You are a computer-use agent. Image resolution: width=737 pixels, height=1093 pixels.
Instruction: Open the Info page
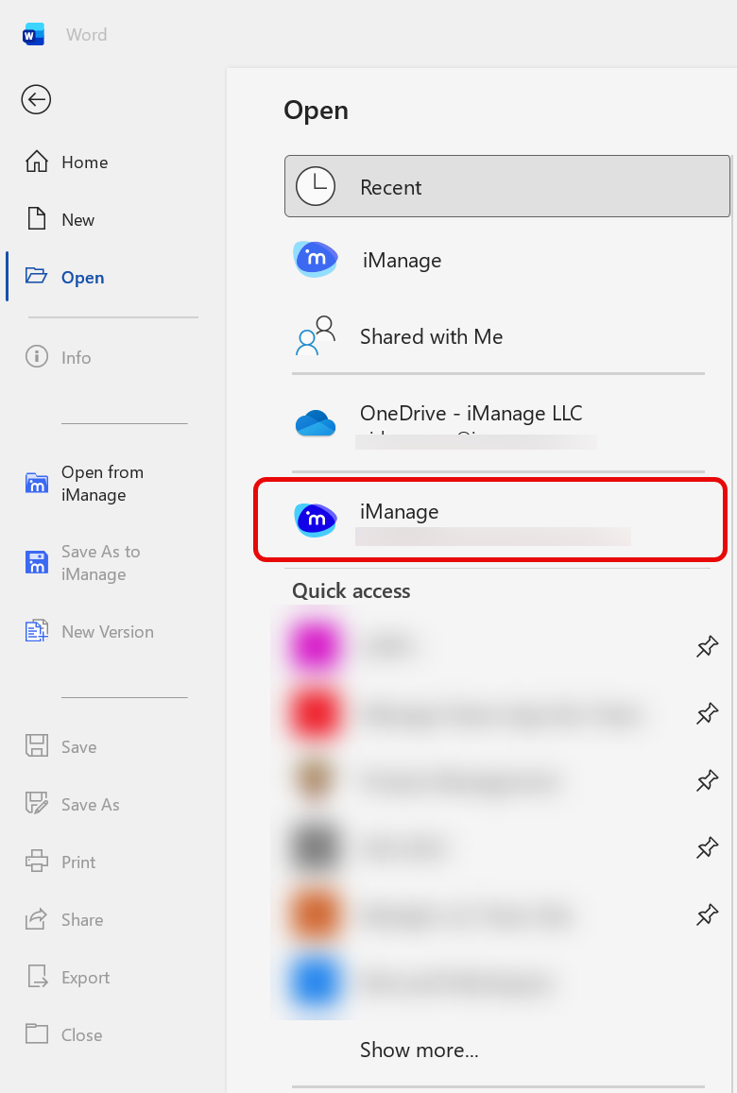point(59,358)
